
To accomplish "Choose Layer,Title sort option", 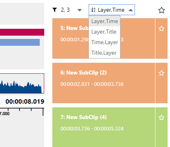I will [x=104, y=32].
